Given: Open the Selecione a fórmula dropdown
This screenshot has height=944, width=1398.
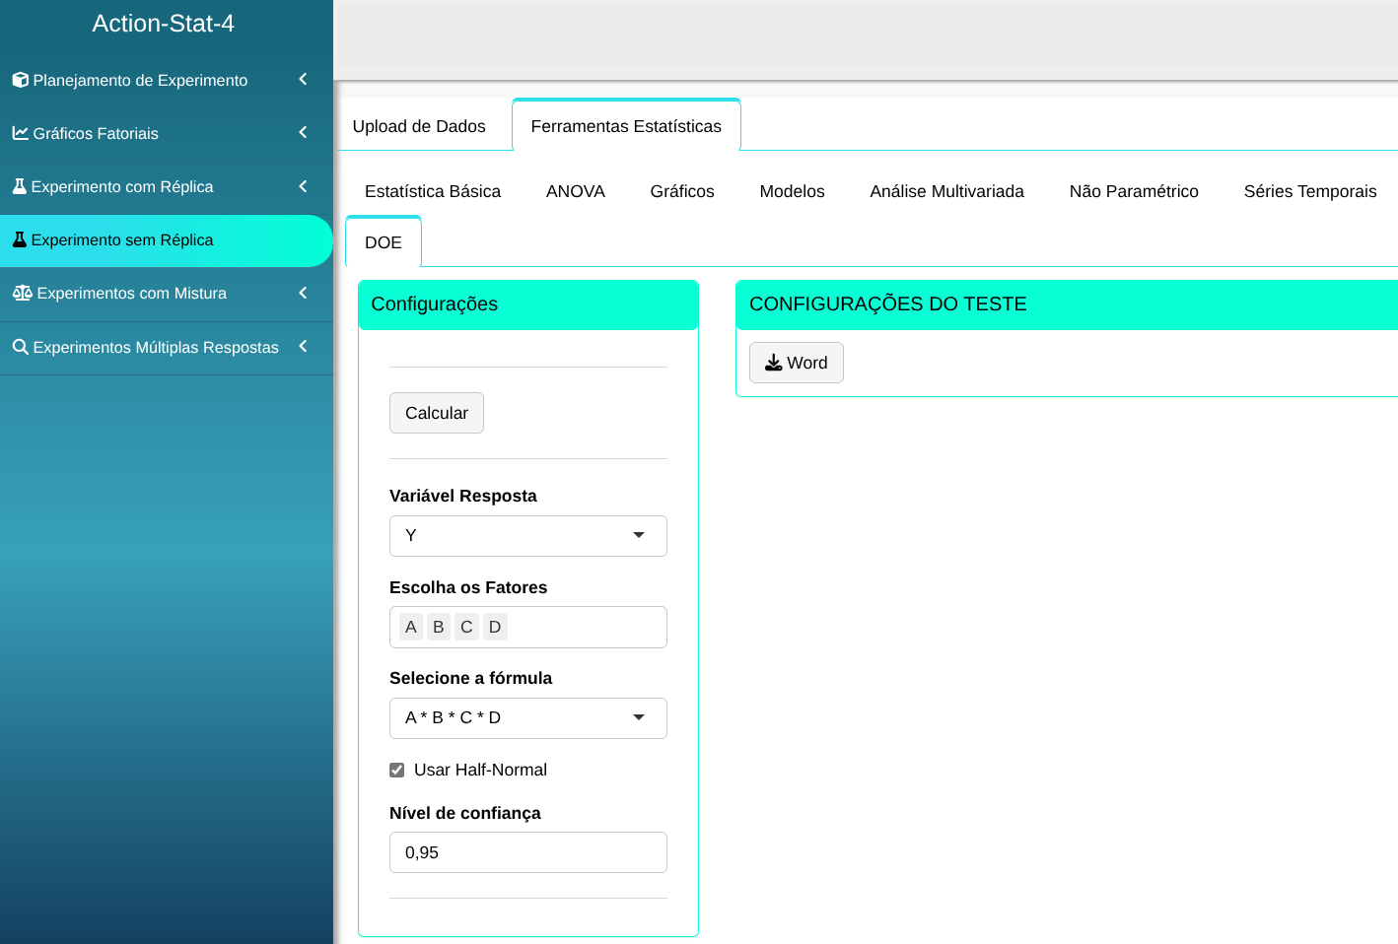Looking at the screenshot, I should point(527,717).
